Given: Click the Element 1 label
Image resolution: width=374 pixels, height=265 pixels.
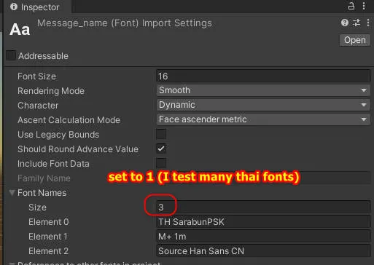Looking at the screenshot, I should 48,237.
